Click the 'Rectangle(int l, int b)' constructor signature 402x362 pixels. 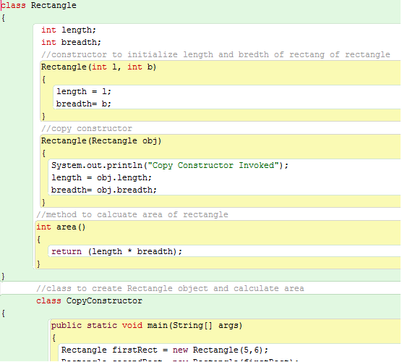pyautogui.click(x=99, y=67)
